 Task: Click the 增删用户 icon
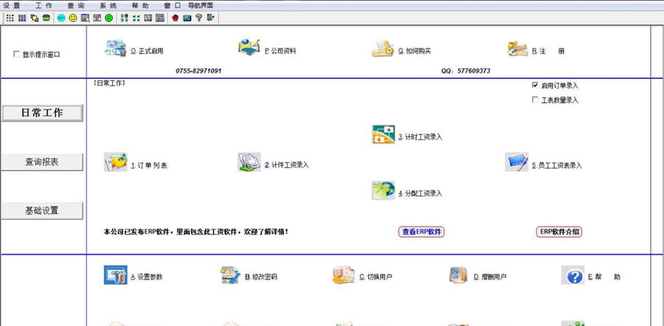[459, 275]
